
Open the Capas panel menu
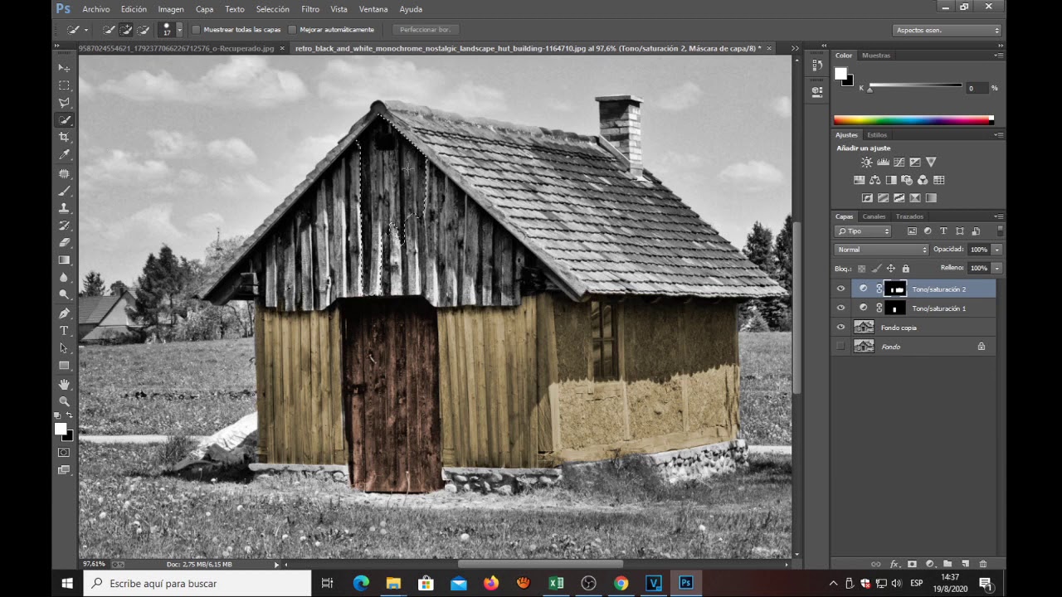(x=999, y=216)
